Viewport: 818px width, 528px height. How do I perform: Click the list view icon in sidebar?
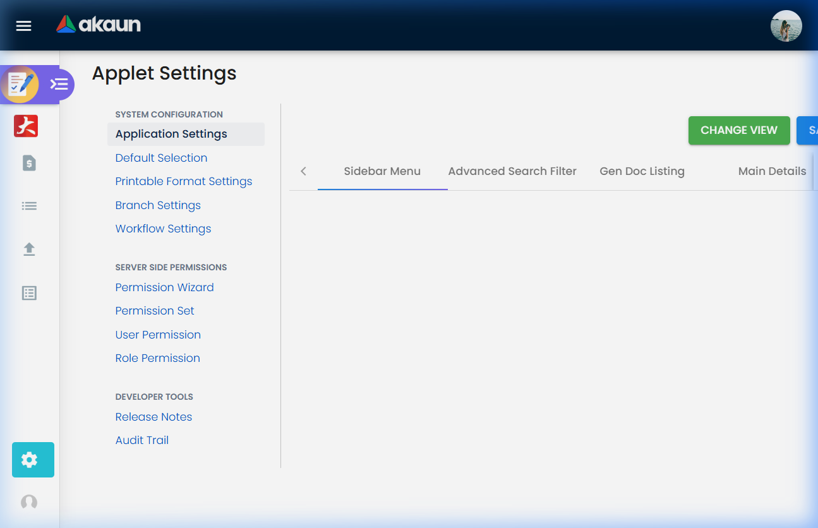click(x=28, y=205)
